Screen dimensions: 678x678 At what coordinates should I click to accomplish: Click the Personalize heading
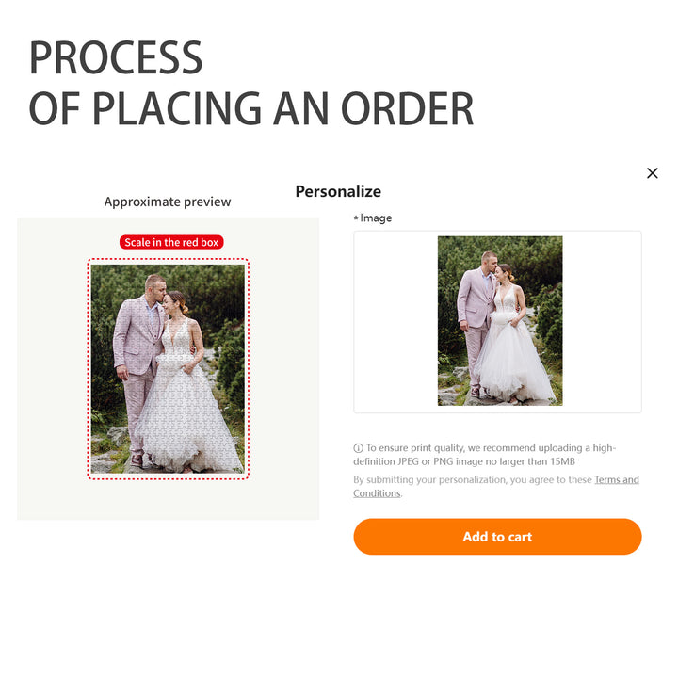pyautogui.click(x=338, y=191)
